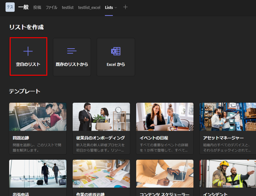The height and width of the screenshot is (196, 256).
Task: Open the testlist_excel tab
Action: pos(89,7)
